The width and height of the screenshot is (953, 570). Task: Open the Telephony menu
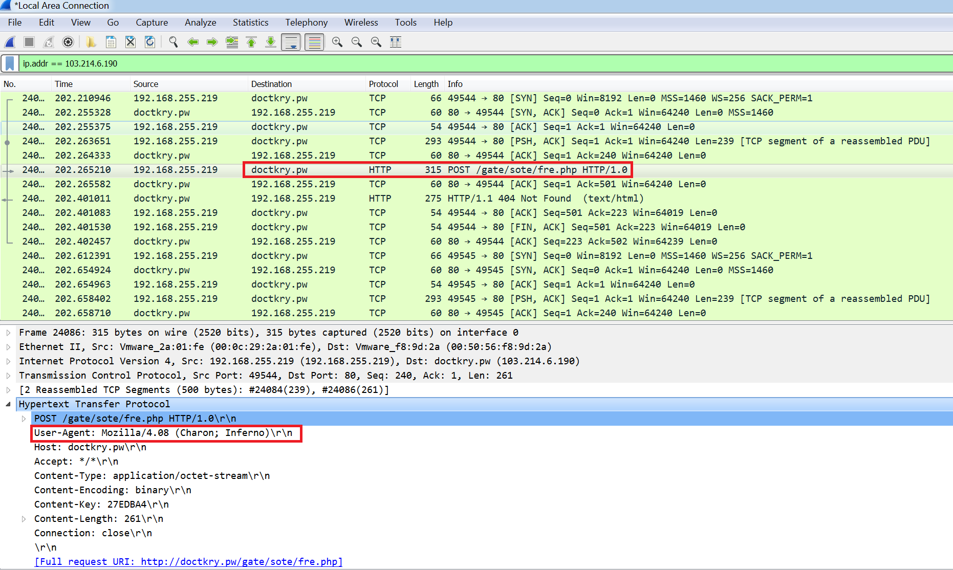click(x=307, y=23)
